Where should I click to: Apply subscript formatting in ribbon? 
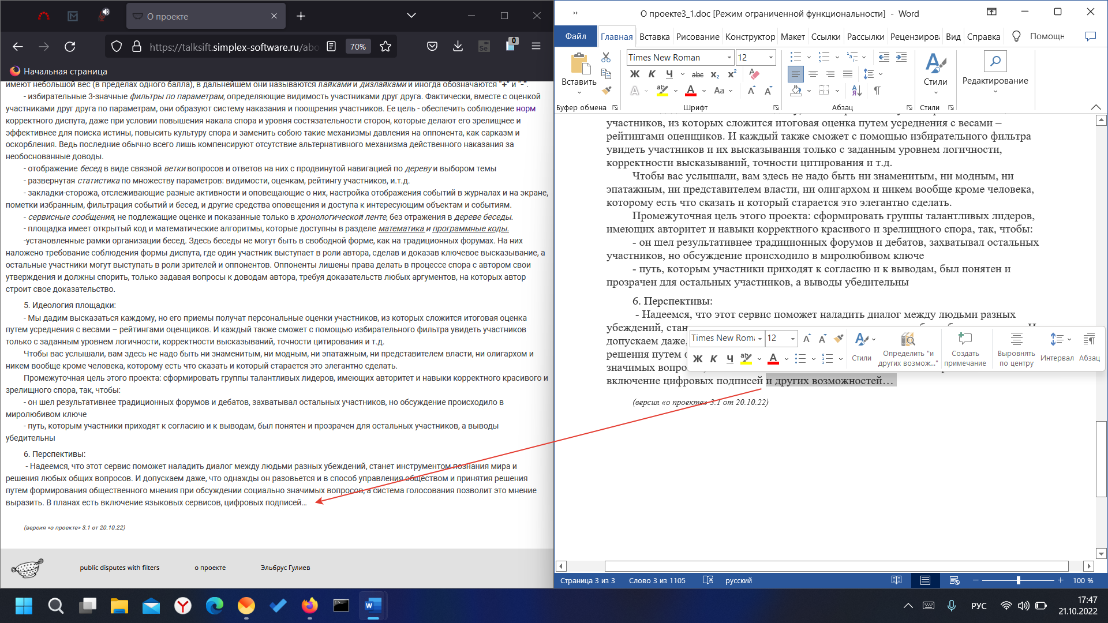(x=714, y=74)
